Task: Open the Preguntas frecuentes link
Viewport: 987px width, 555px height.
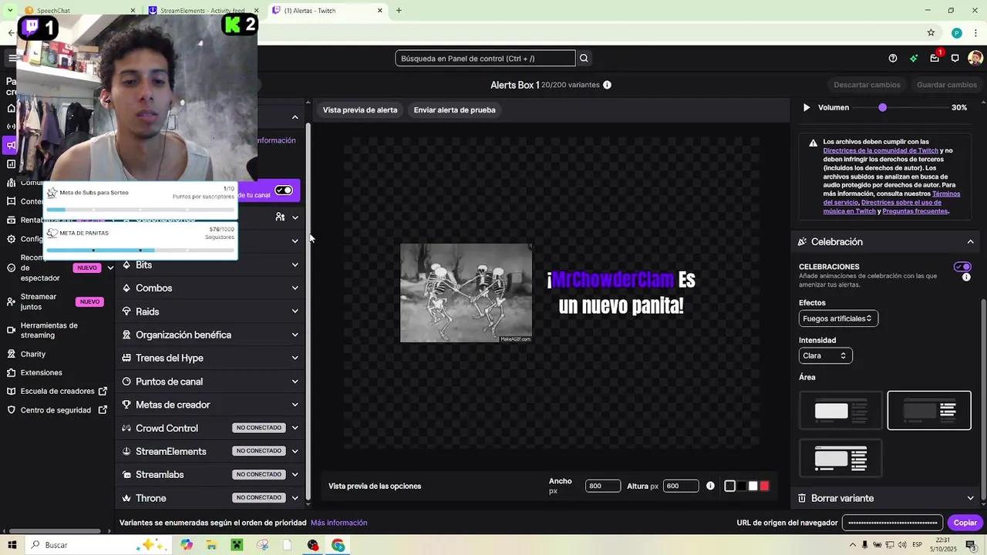Action: pos(915,211)
